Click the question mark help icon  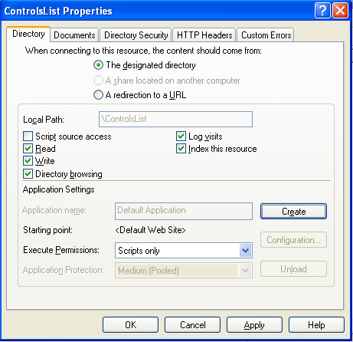tap(322, 11)
